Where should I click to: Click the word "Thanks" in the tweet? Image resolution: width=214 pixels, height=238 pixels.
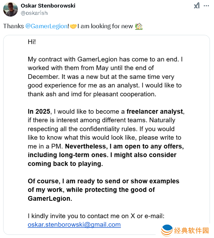pos(13,26)
